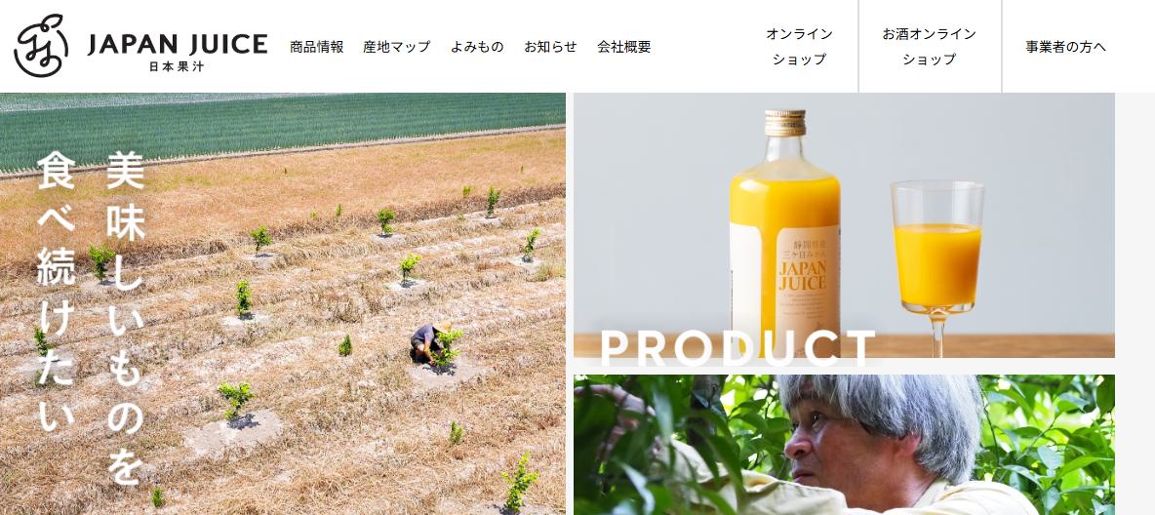Screen dimensions: 1155x515
Task: Click the orange juice bottle image
Action: [784, 234]
